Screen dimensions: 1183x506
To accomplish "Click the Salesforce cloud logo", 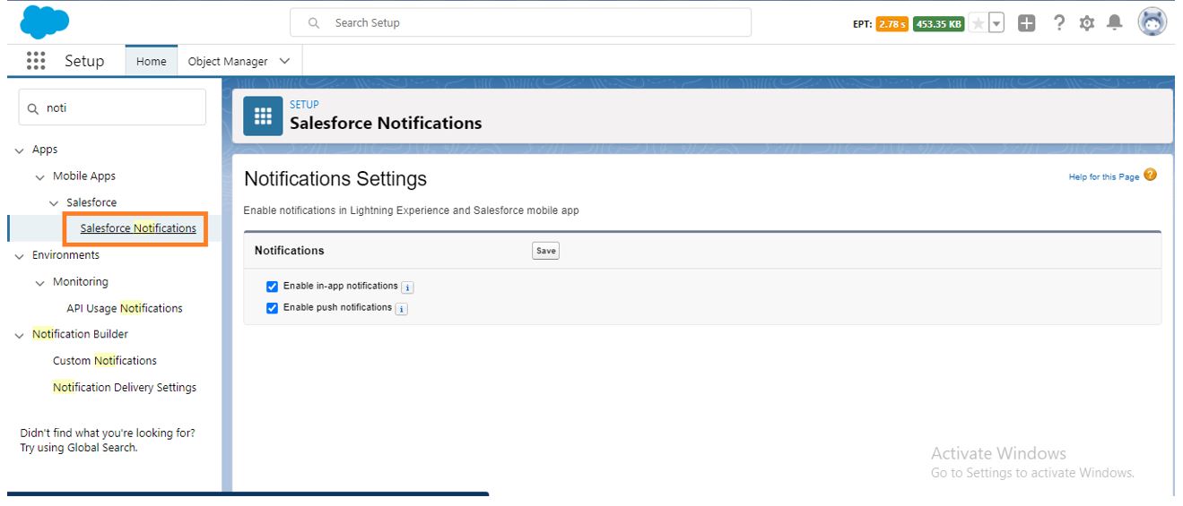I will 44,22.
